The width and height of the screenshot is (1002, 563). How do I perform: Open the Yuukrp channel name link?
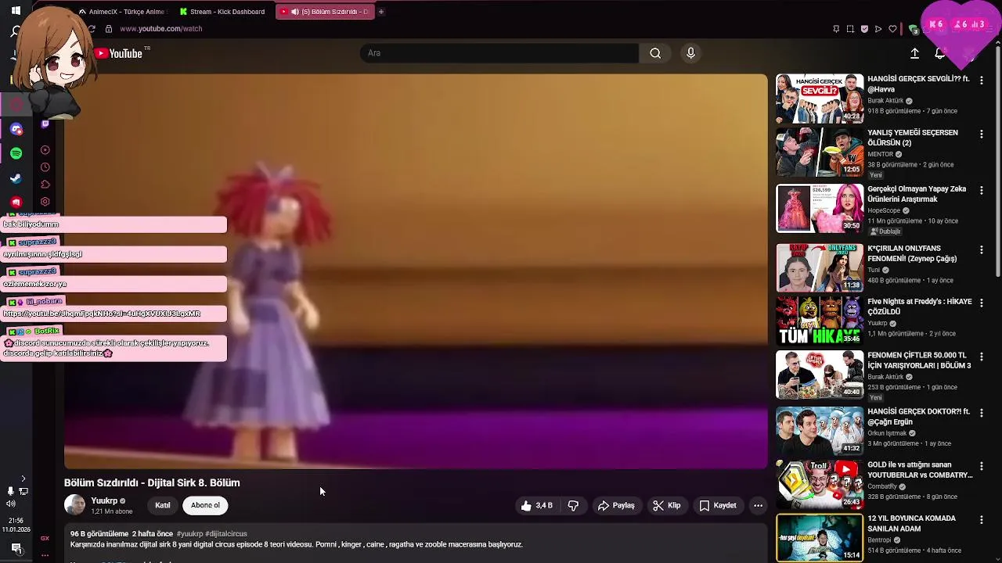coord(104,500)
